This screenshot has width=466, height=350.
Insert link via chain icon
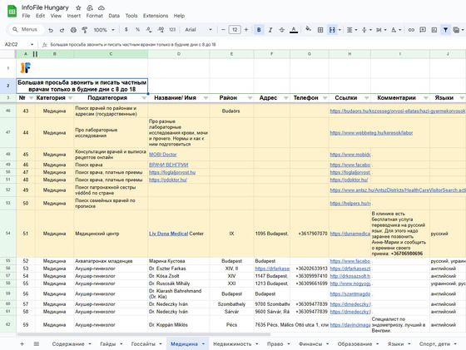411,30
